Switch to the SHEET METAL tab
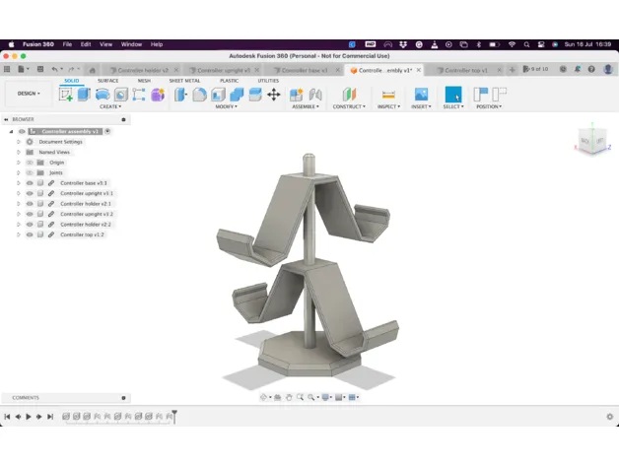The image size is (619, 465). pos(184,81)
